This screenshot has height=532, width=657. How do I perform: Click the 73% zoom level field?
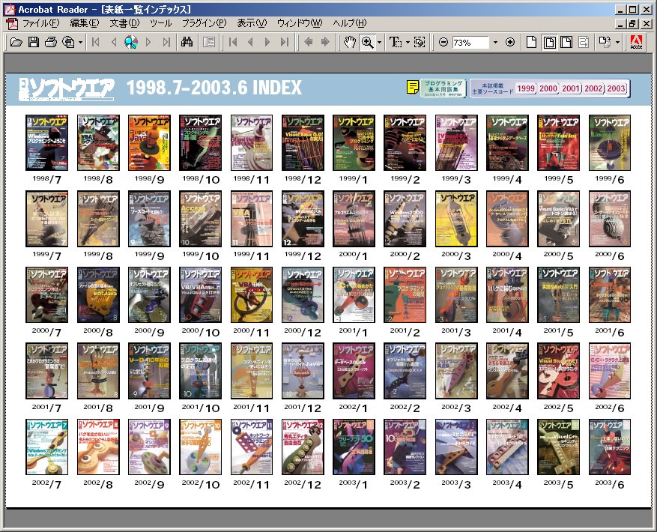coord(470,43)
